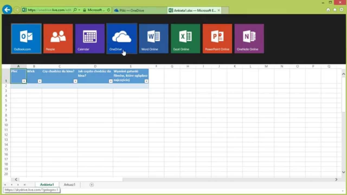Select row 10 header
Screen dimensions: 347x195
click(6, 125)
